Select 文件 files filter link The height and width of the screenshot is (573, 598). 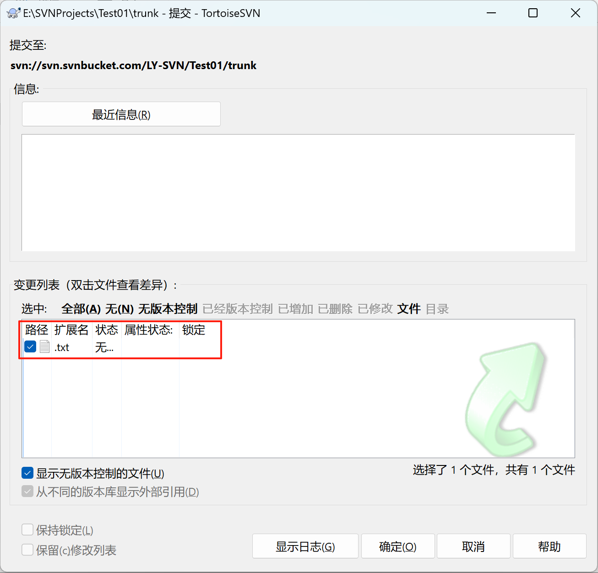coord(409,309)
